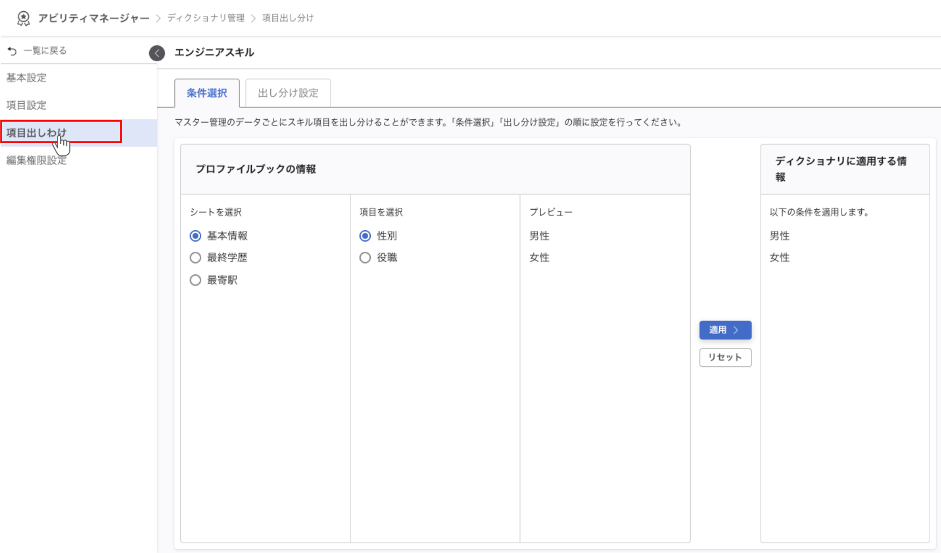Click the chevron inside the 適用 button
The image size is (941, 553).
click(x=736, y=330)
